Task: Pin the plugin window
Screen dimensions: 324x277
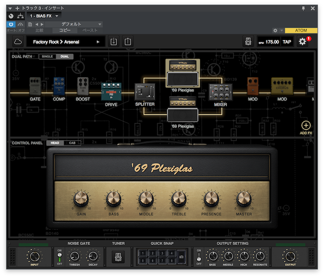Action: click(304, 8)
